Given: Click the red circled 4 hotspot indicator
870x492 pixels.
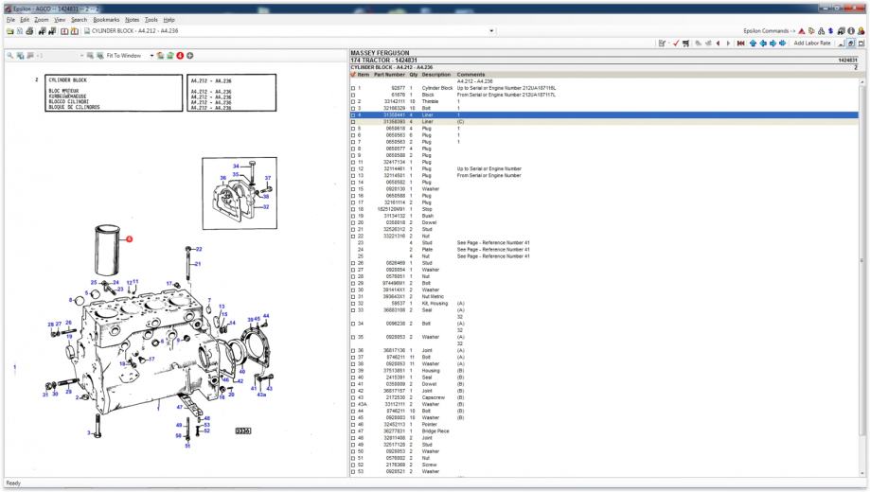Looking at the screenshot, I should (180, 56).
